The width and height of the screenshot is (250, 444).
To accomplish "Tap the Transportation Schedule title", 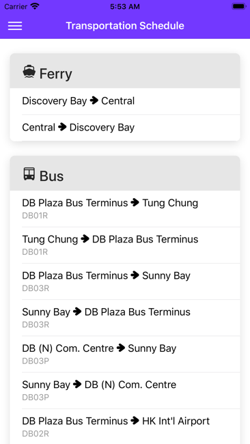I will (x=125, y=26).
